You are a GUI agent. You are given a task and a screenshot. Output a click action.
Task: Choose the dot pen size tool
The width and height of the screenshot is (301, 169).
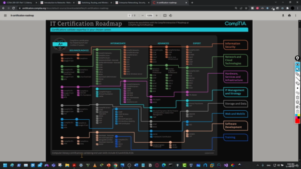297,88
